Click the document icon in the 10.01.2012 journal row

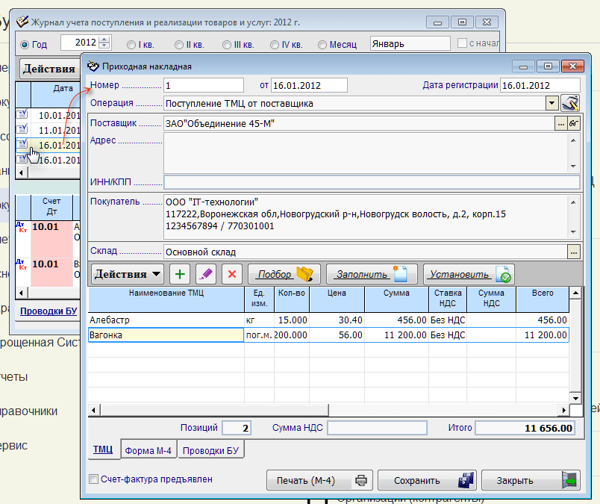click(x=22, y=114)
